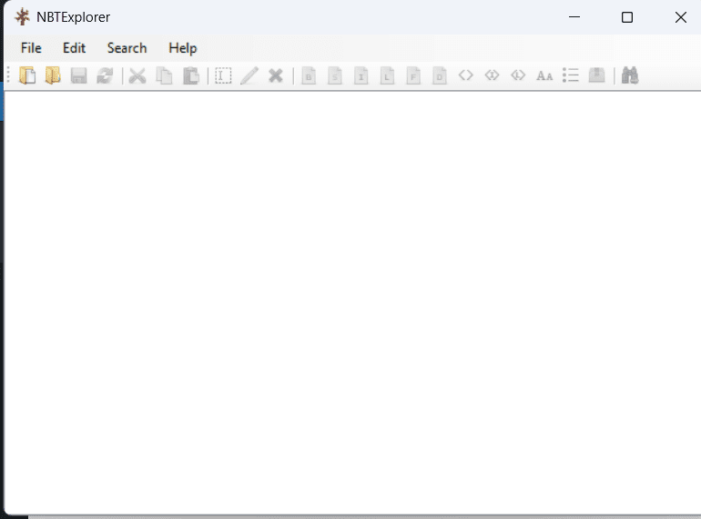Click the Save disk icon
Viewport: 701px width, 519px height.
[78, 75]
